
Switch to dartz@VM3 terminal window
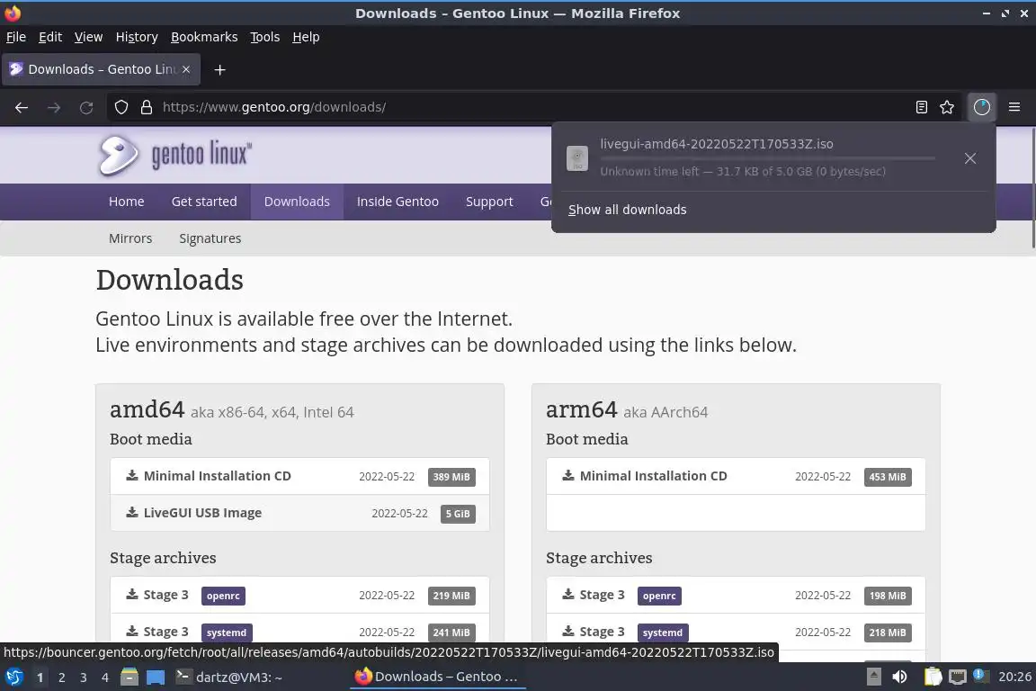(229, 678)
